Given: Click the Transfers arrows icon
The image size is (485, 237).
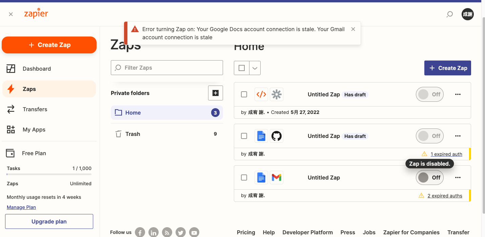Looking at the screenshot, I should (11, 109).
